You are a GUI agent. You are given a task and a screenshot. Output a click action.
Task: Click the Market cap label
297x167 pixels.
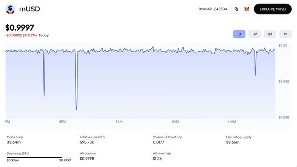pyautogui.click(x=15, y=137)
